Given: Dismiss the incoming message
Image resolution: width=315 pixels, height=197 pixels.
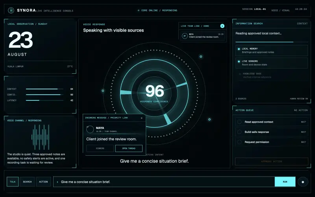Looking at the screenshot, I should click(x=100, y=149).
